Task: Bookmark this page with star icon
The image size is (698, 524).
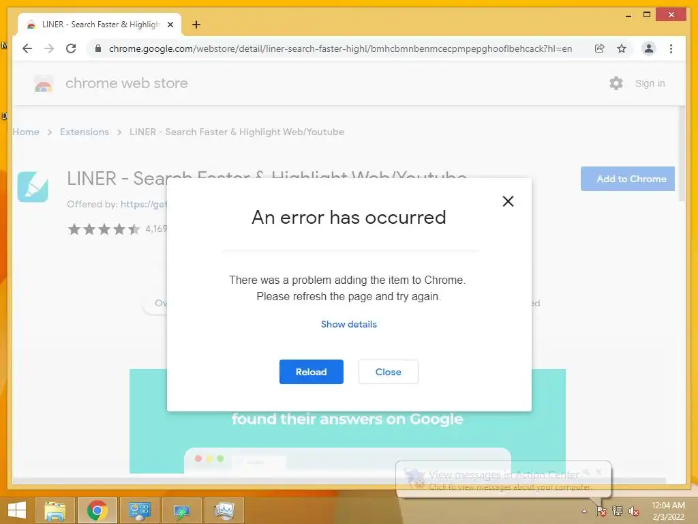Action: pos(622,48)
